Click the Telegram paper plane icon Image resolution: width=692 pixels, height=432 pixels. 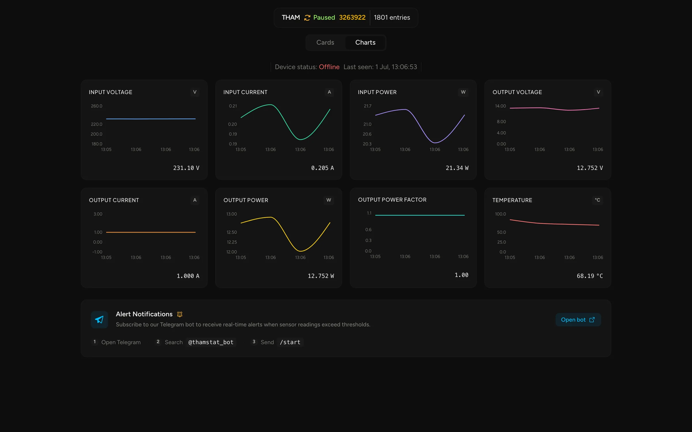99,319
